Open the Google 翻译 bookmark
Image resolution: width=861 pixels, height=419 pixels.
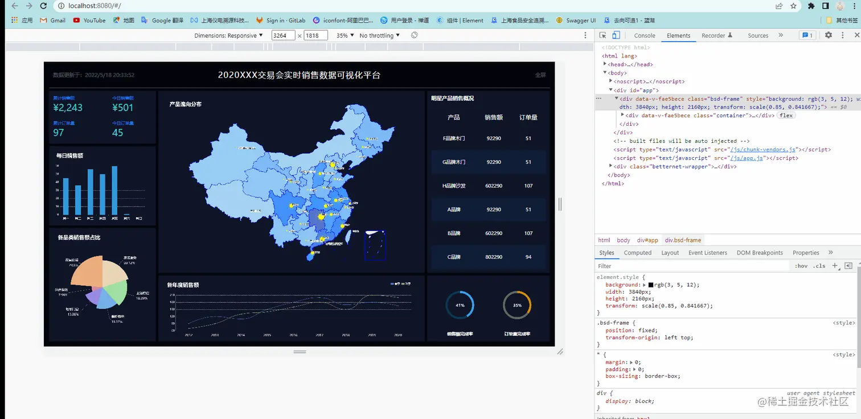pyautogui.click(x=162, y=20)
